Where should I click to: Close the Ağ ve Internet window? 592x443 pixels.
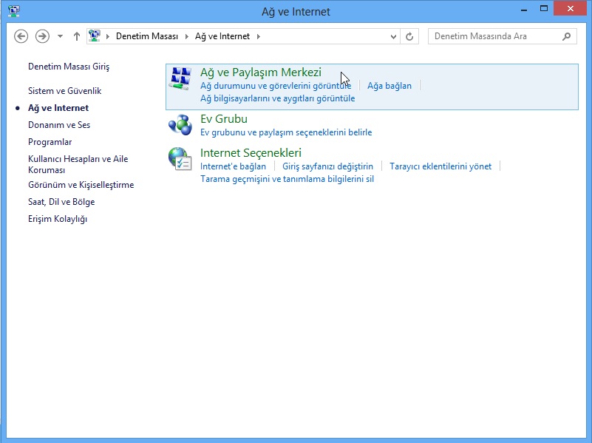(570, 8)
